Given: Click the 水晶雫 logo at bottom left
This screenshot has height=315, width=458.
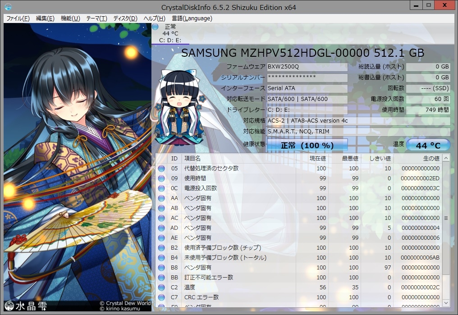Looking at the screenshot, I should (x=26, y=306).
